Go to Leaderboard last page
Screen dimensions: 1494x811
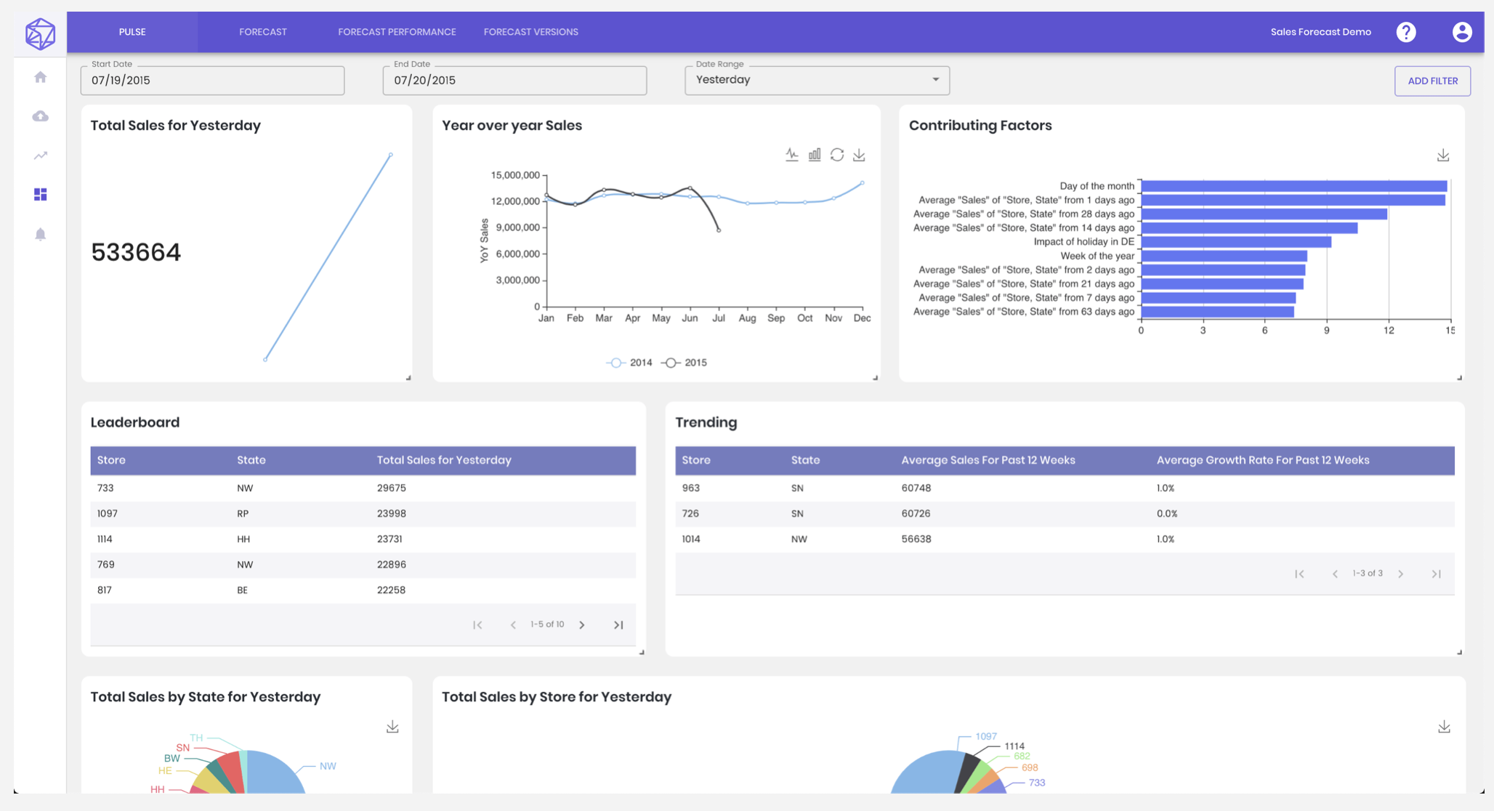[618, 625]
